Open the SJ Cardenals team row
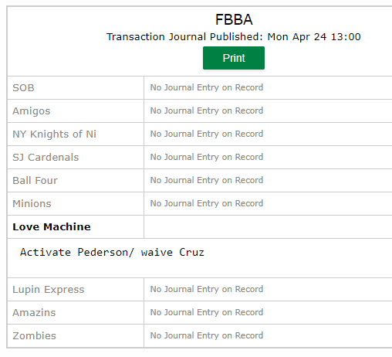 [46, 158]
